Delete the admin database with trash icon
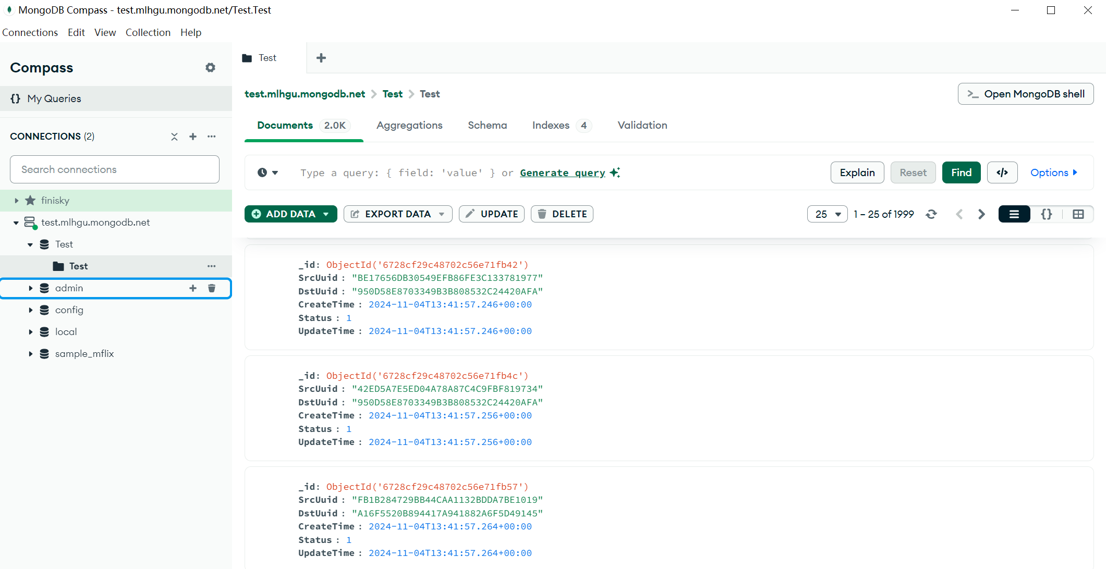The width and height of the screenshot is (1106, 569). pyautogui.click(x=212, y=288)
